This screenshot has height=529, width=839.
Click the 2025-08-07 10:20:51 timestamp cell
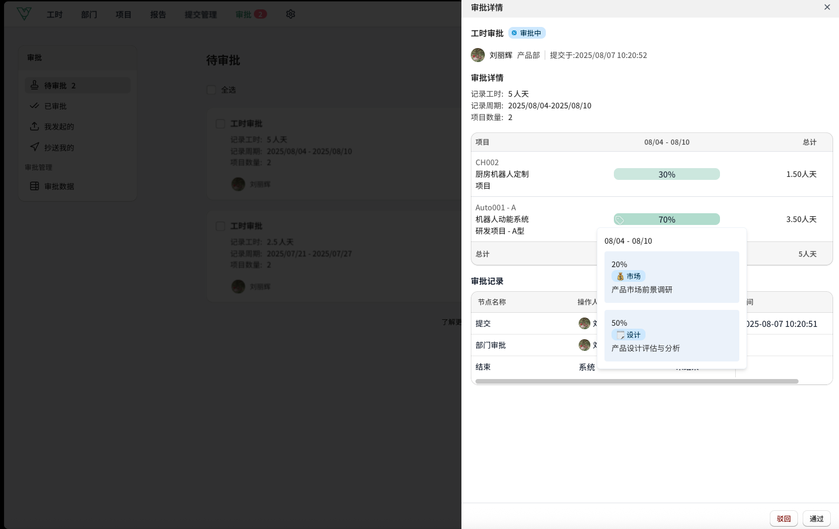[x=782, y=323]
